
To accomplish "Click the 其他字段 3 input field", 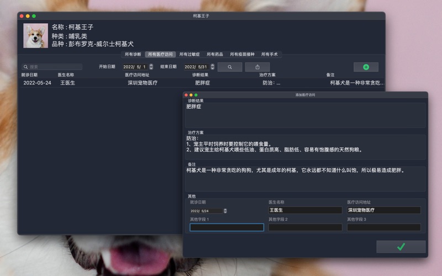I will tap(384, 227).
